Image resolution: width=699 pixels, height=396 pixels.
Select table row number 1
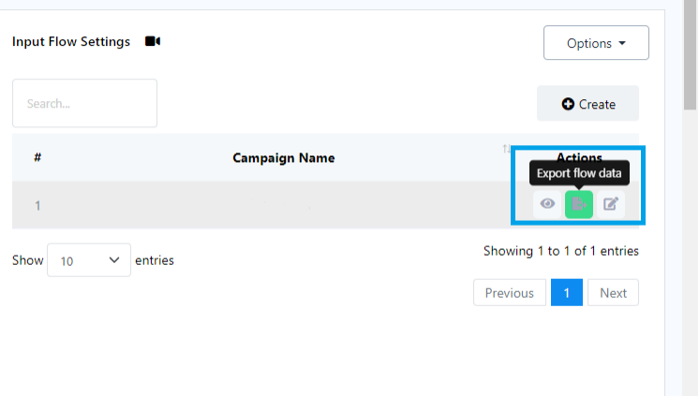(x=37, y=205)
